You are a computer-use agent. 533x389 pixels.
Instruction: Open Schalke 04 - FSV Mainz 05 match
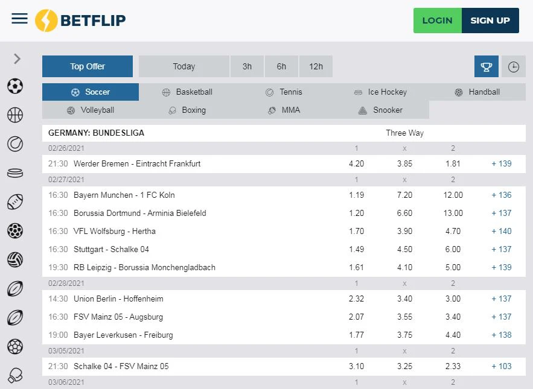pyautogui.click(x=121, y=366)
